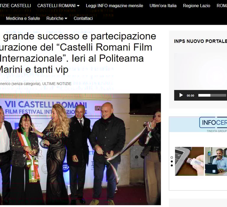Open the festival ribbon-cutting photo

point(80,149)
